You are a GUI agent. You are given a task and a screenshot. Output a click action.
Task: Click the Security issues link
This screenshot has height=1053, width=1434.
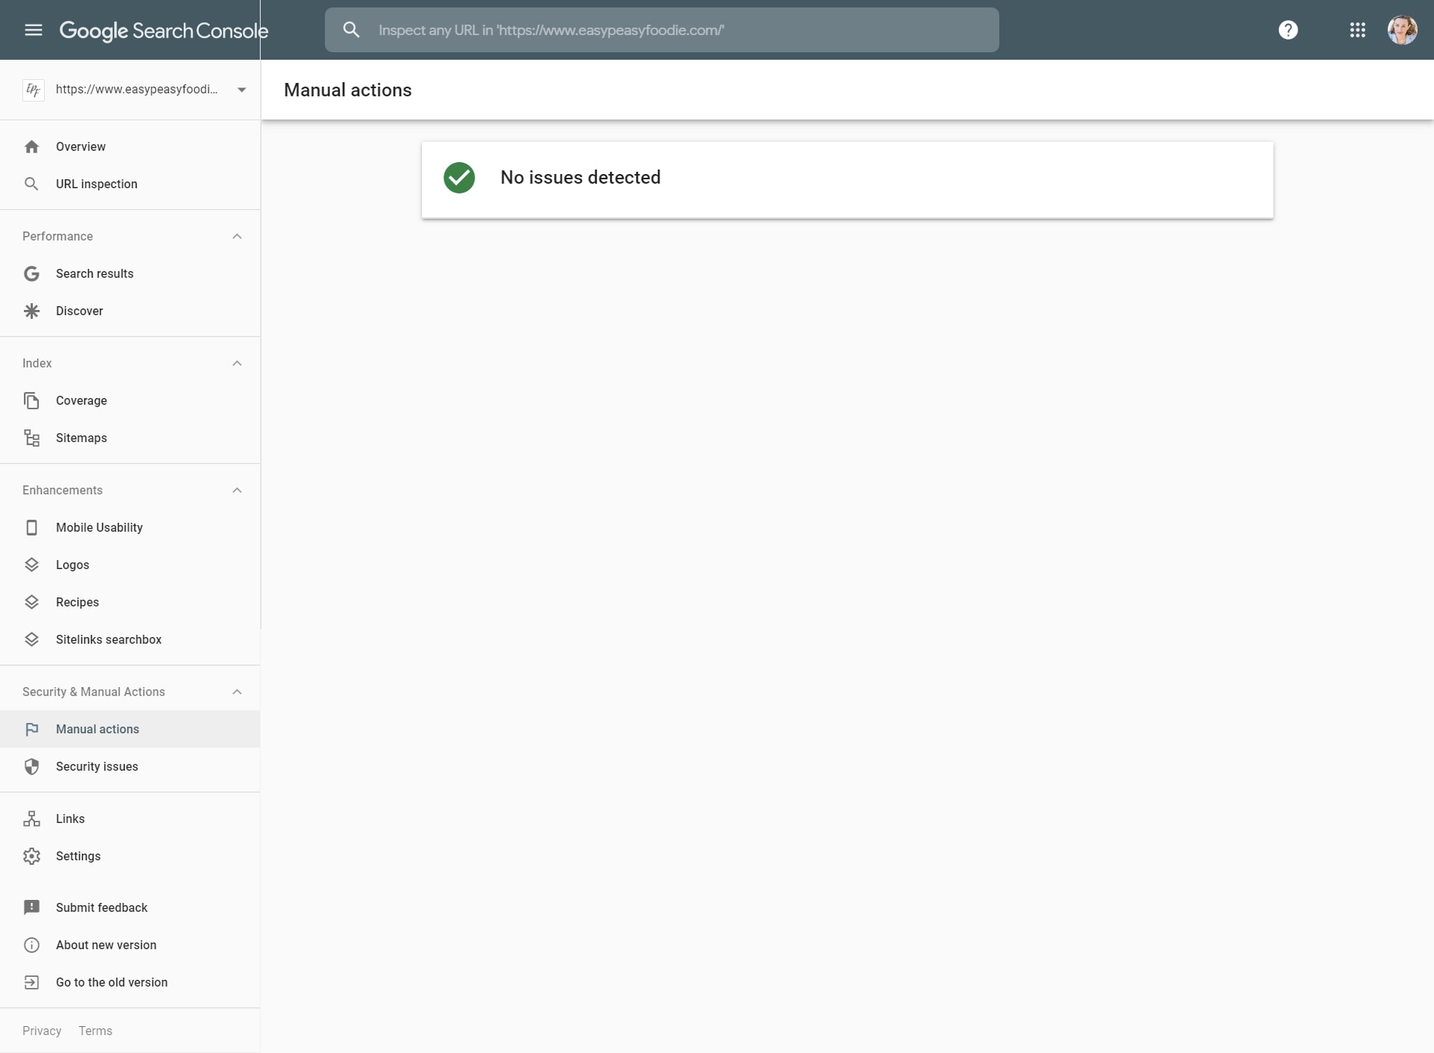97,765
